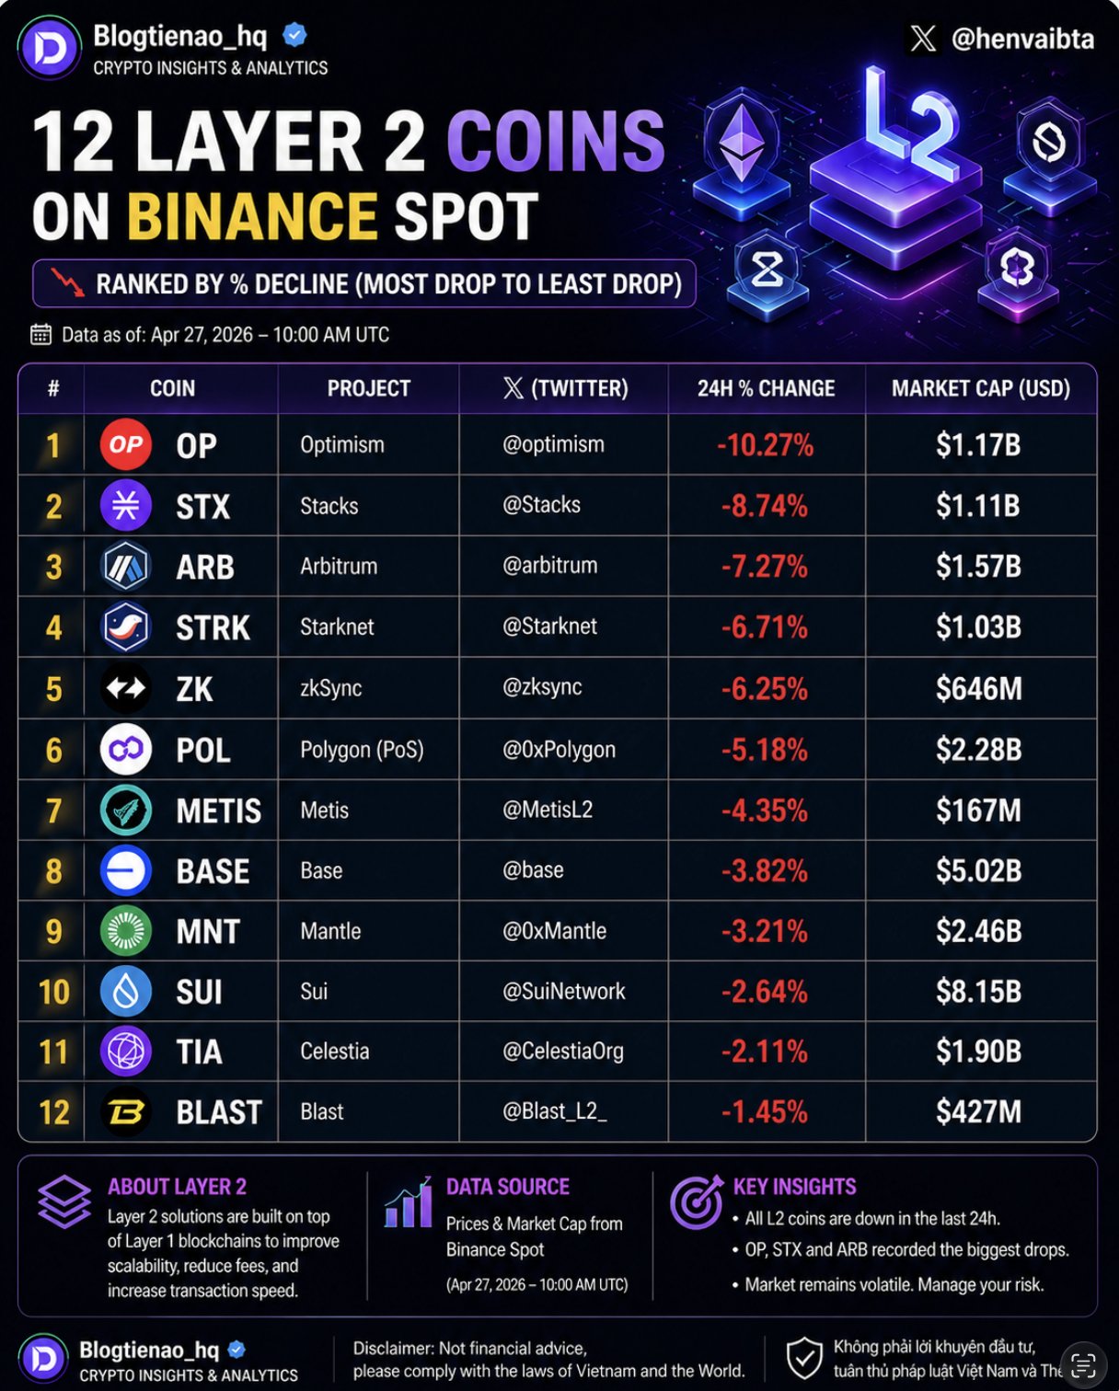Image resolution: width=1119 pixels, height=1391 pixels.
Task: Click the BLAST coin logo
Action: coord(126,1112)
